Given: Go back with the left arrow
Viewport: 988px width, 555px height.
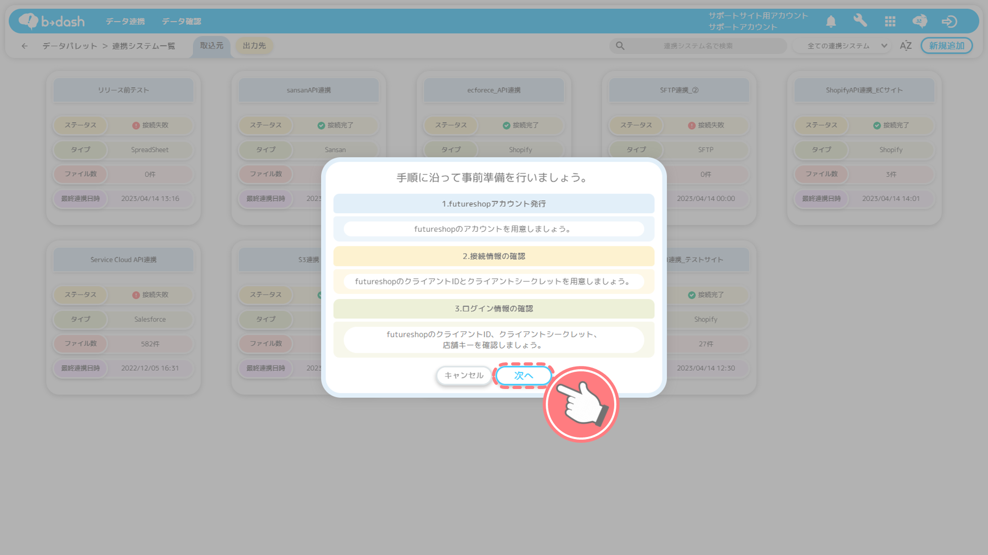Looking at the screenshot, I should 25,46.
